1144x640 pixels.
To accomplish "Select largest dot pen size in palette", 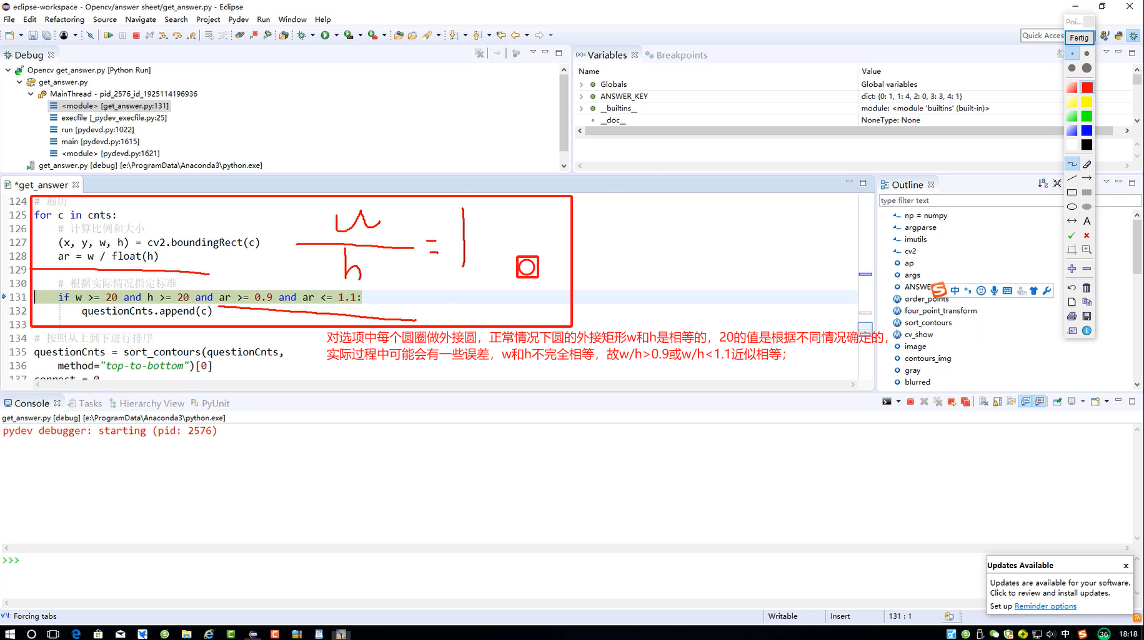I will pos(1087,67).
